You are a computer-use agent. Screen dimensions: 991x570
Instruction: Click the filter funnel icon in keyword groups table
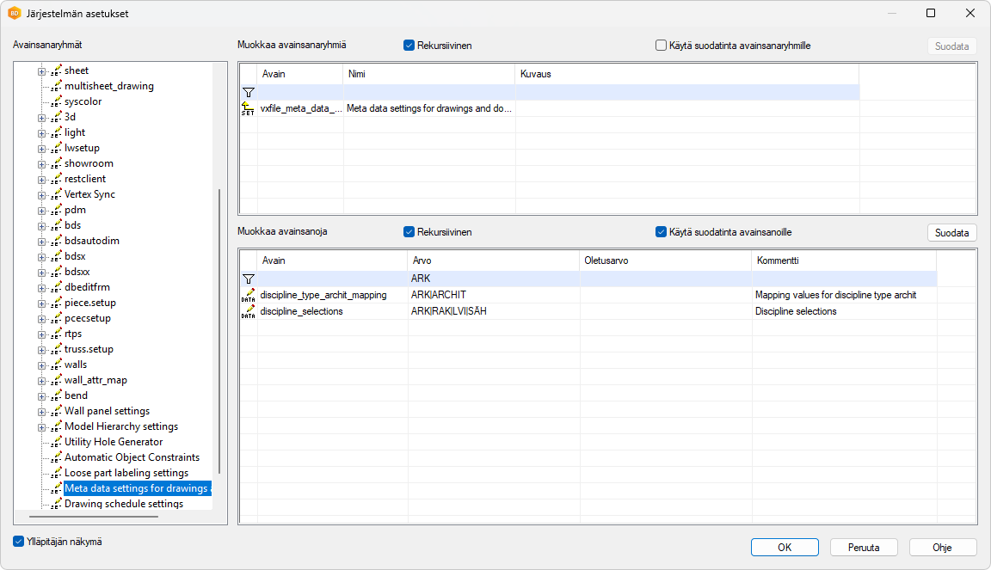click(249, 92)
